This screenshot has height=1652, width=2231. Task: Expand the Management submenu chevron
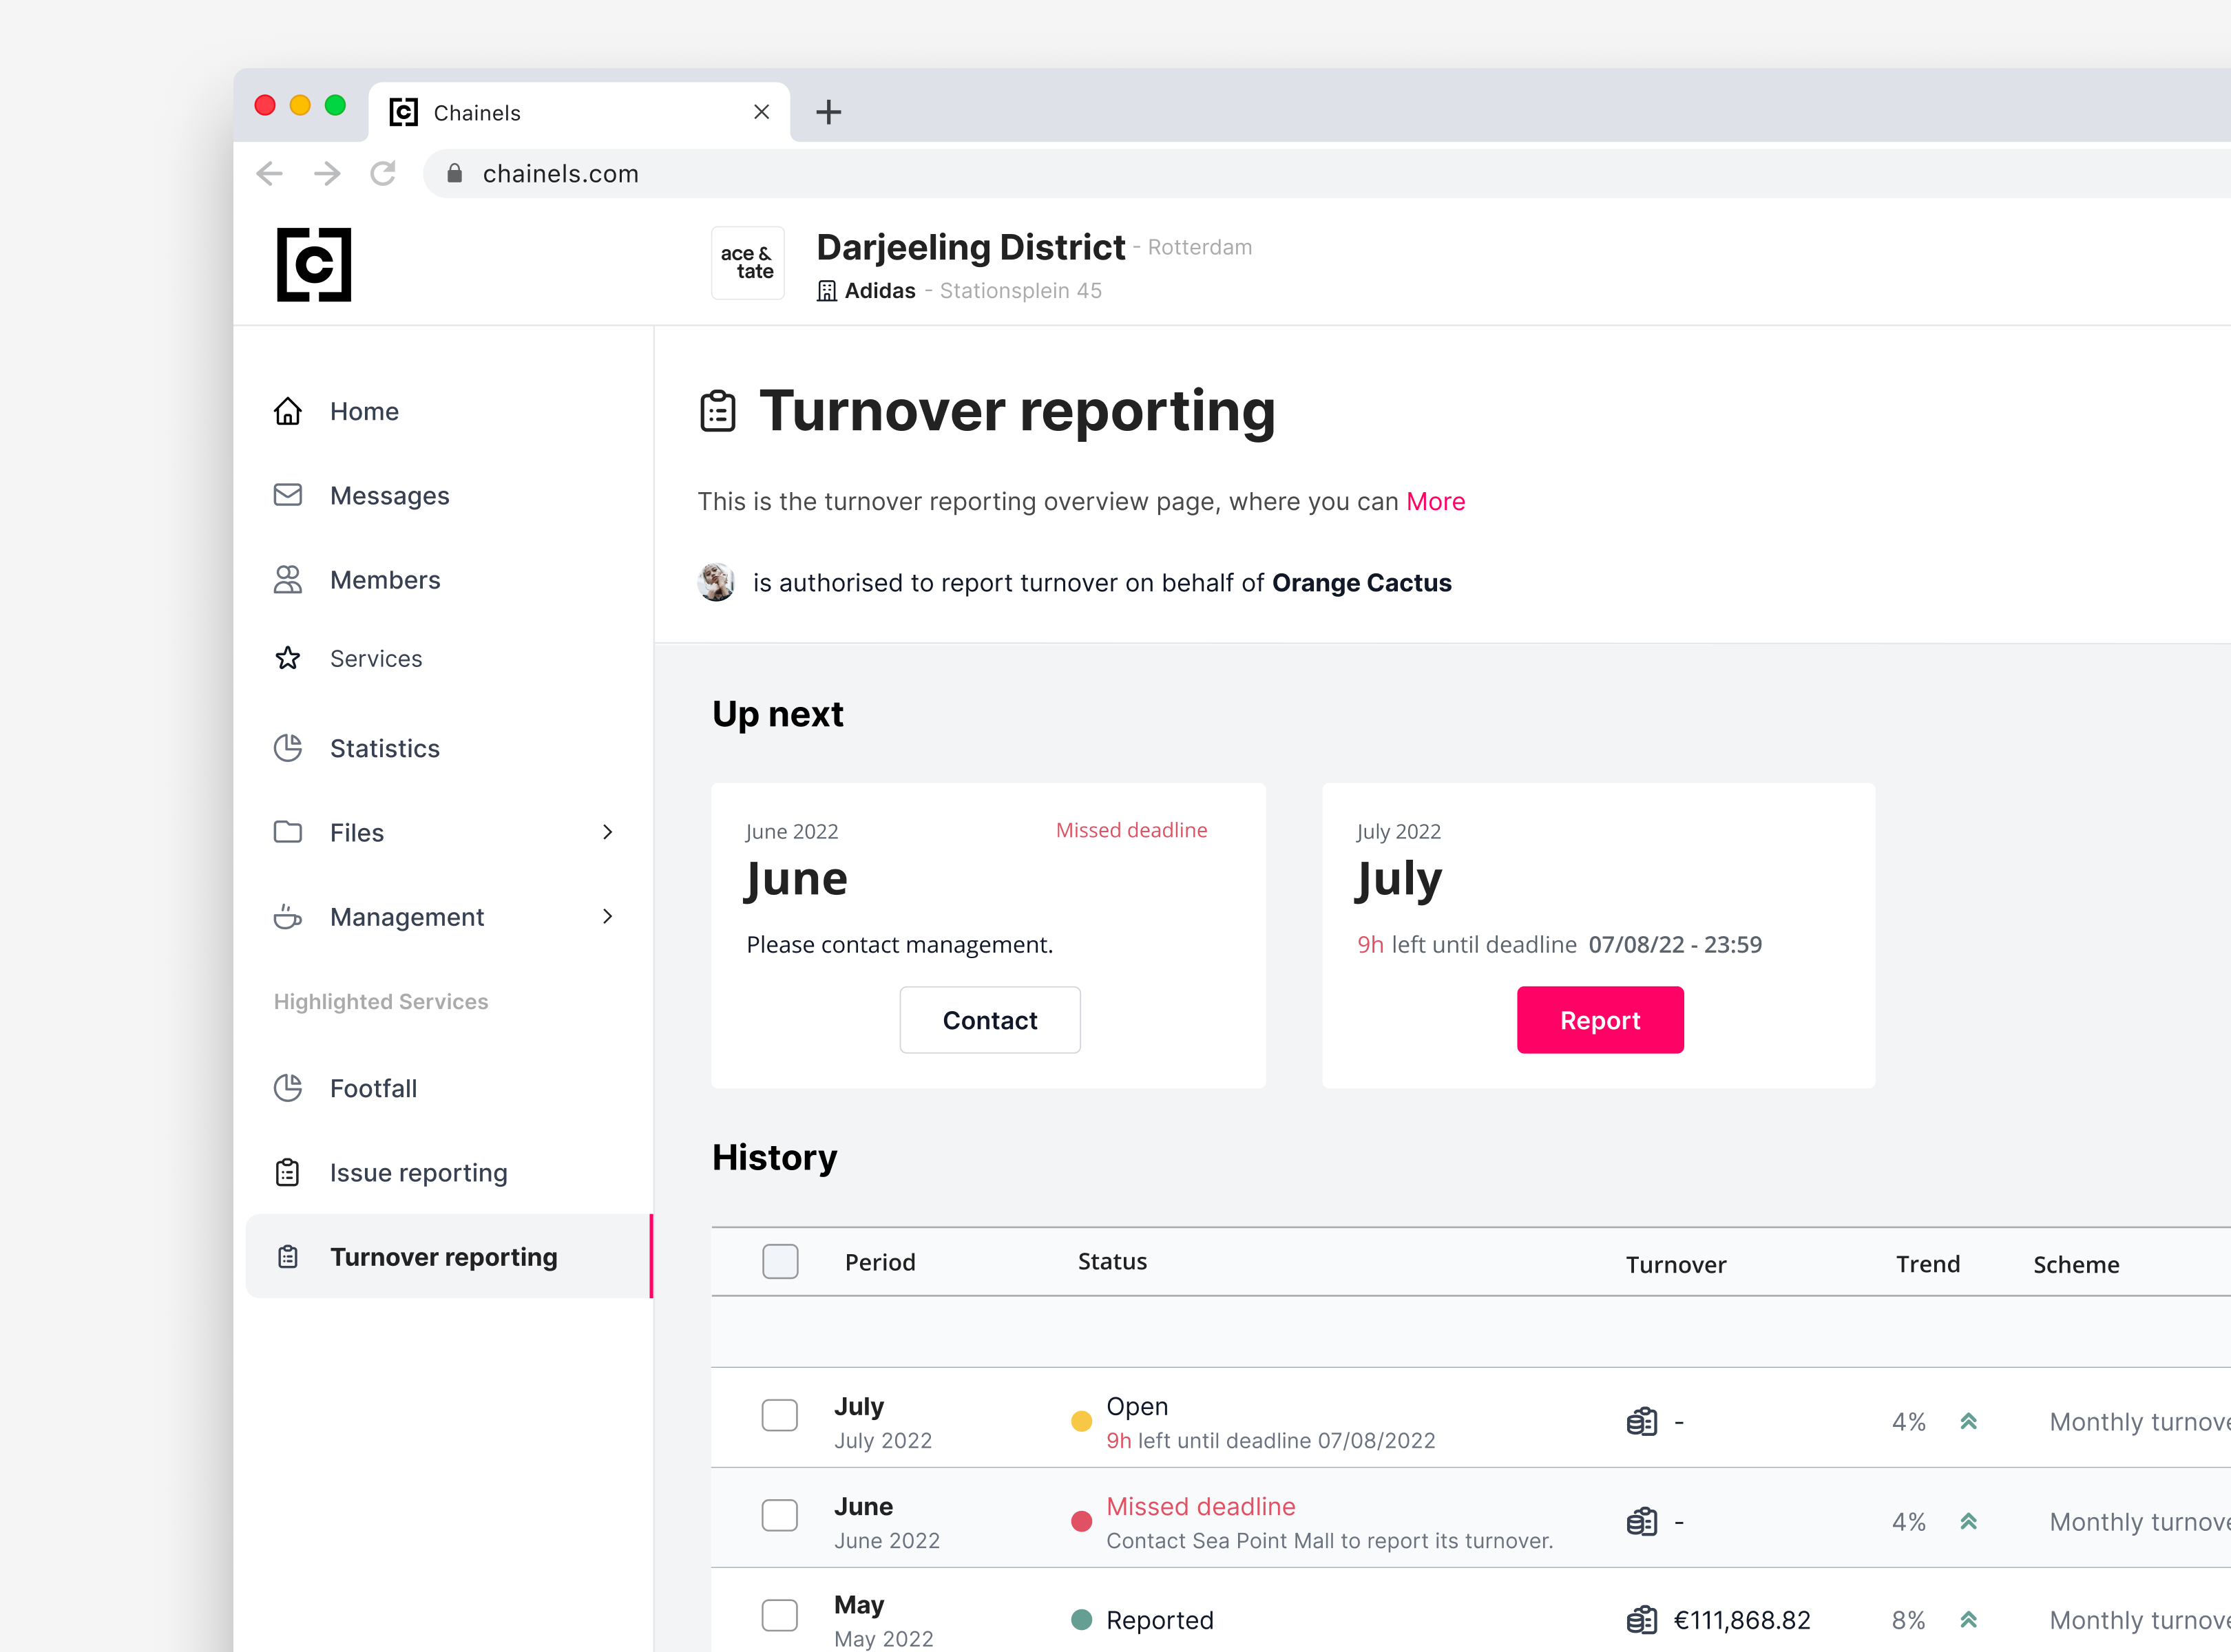(x=607, y=916)
